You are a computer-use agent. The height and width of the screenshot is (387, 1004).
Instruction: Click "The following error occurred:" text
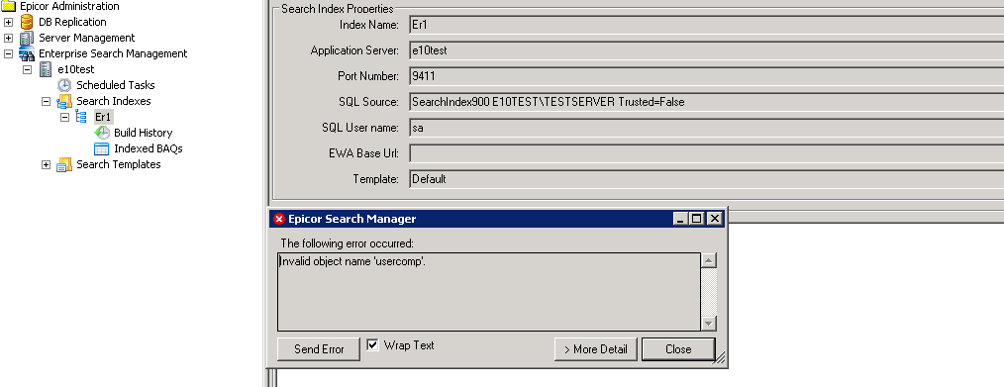coord(348,243)
